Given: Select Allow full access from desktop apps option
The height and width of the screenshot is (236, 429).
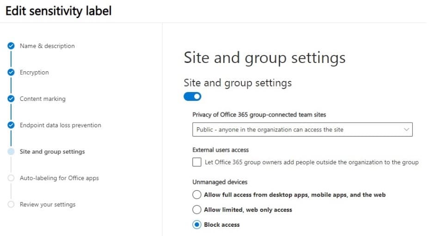Looking at the screenshot, I should click(x=197, y=195).
